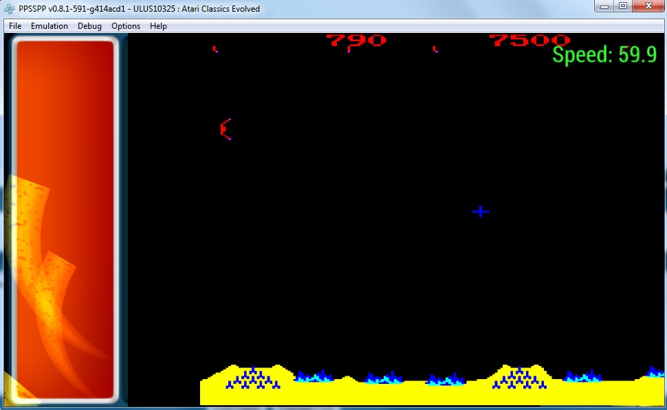This screenshot has height=410, width=667.
Task: Click the blue crosshair targeting cursor
Action: [x=481, y=212]
